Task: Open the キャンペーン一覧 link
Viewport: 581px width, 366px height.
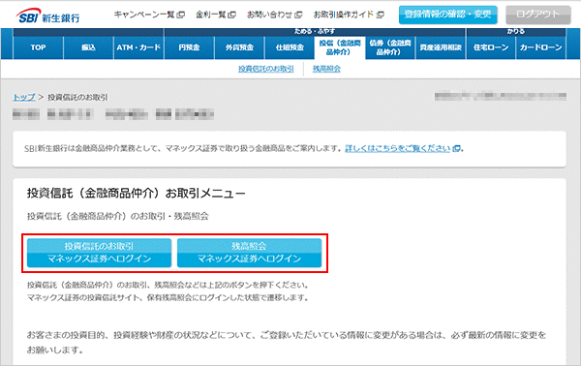Action: (x=149, y=15)
